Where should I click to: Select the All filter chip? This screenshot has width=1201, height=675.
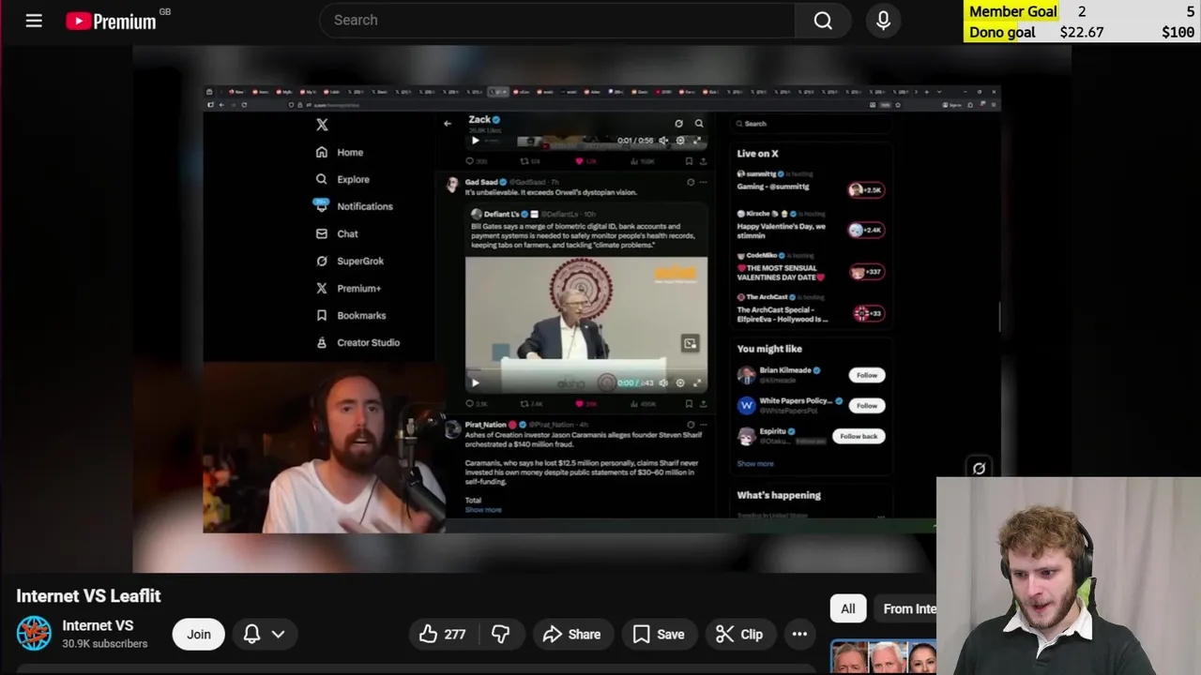(x=847, y=608)
